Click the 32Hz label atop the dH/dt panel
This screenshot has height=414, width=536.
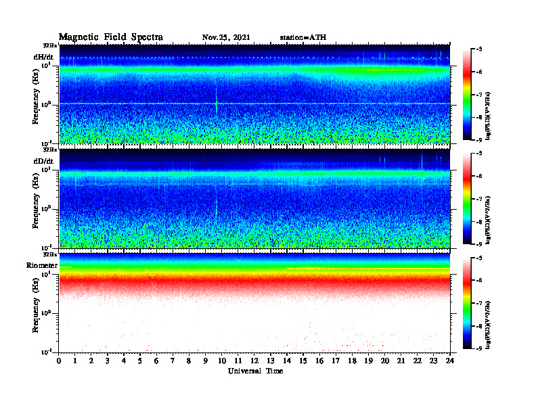coord(49,45)
